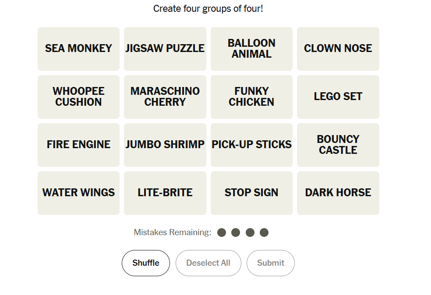Viewport: 431px width, 295px height.
Task: Pick the STOP SIGN tile
Action: (x=251, y=193)
